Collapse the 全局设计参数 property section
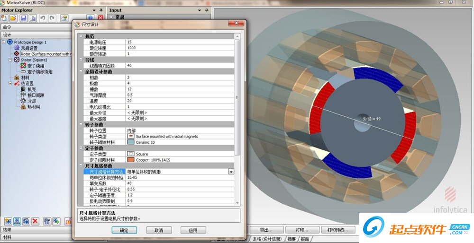The height and width of the screenshot is (243, 474). coord(81,71)
